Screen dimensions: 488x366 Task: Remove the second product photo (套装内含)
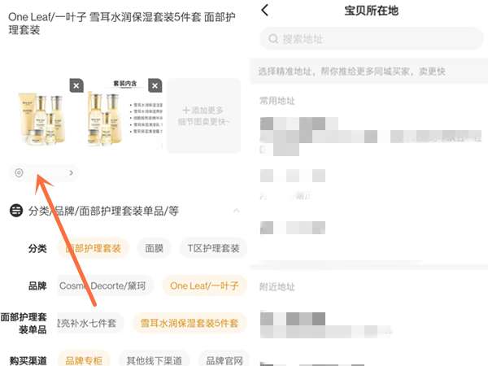(155, 85)
